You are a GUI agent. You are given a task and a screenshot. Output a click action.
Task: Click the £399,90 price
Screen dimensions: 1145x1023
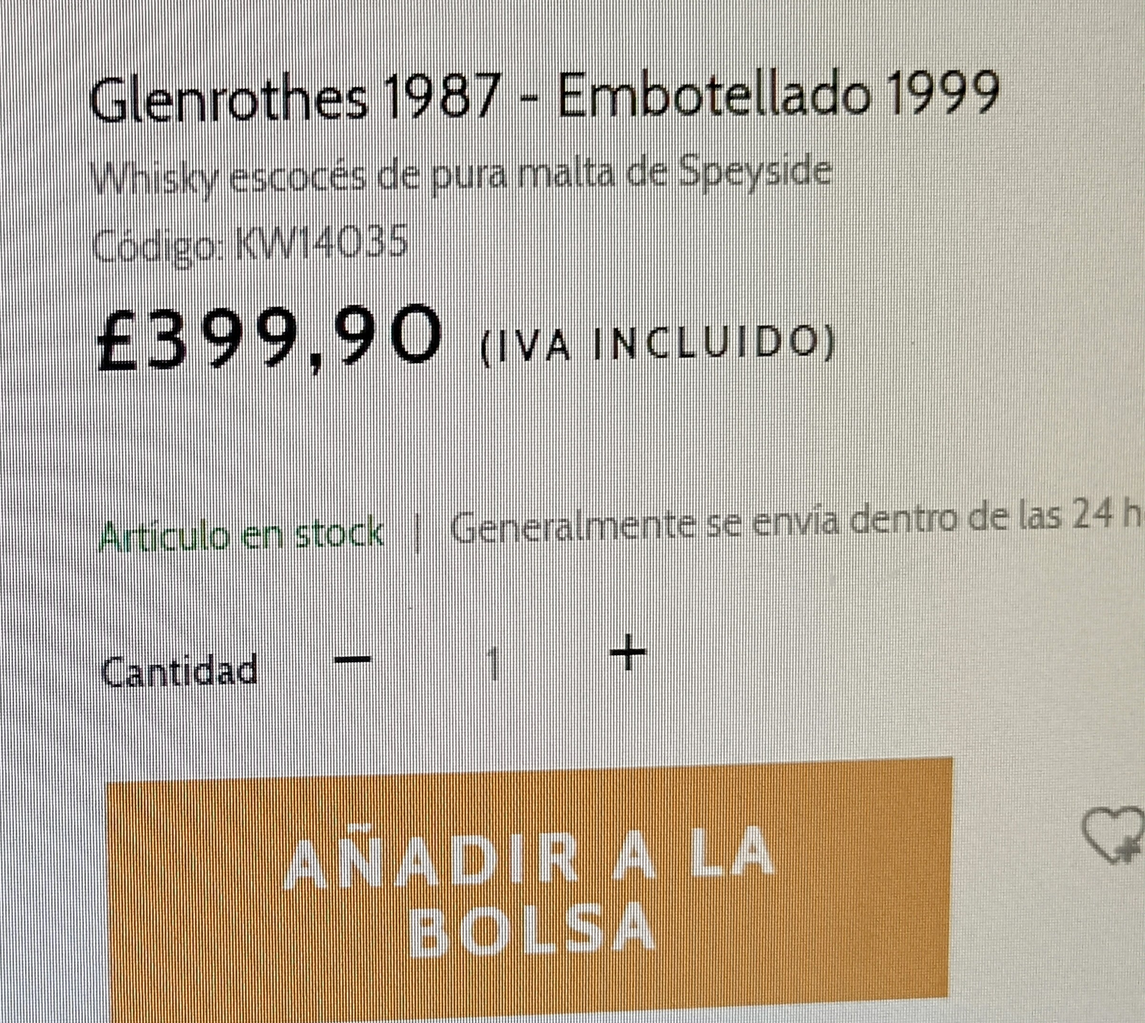click(269, 338)
